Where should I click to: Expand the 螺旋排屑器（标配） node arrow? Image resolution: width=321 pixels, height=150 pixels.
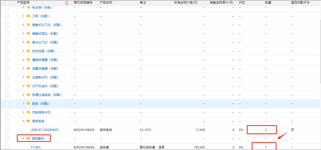pyautogui.click(x=24, y=60)
